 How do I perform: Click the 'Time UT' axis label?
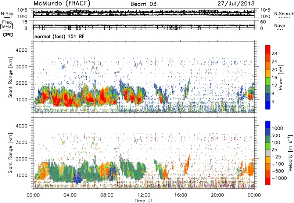coord(144,201)
